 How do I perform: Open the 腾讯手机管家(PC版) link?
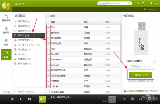(139, 91)
